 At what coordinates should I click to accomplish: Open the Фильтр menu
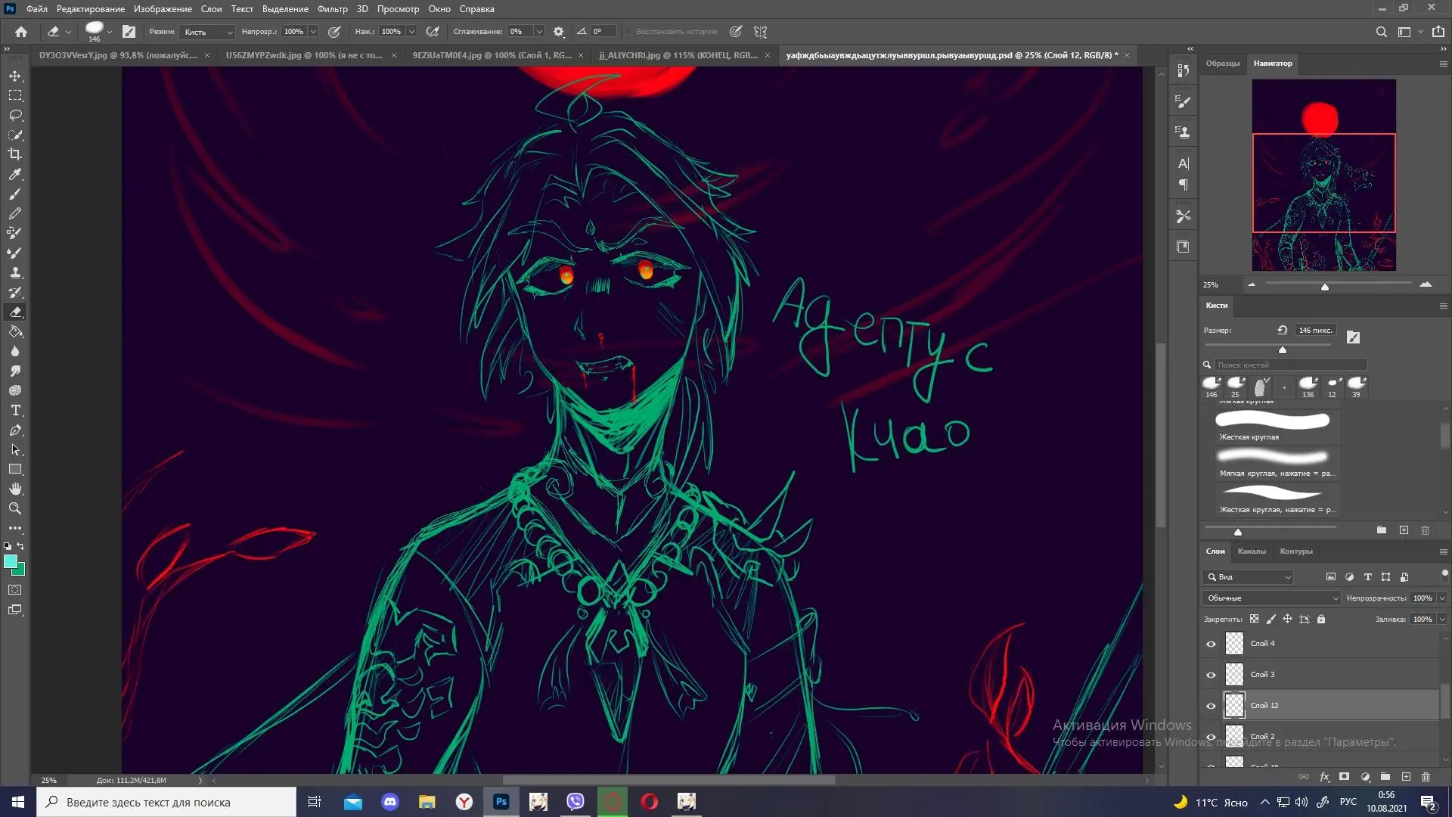[332, 9]
